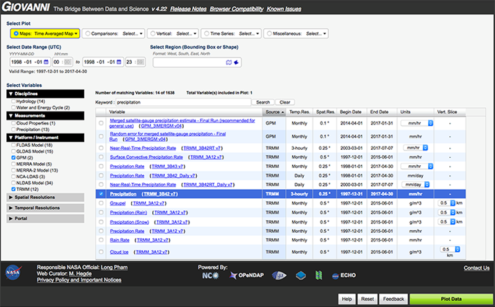The image size is (495, 307).
Task: Open vertical slice dropdown for Graupel row
Action: click(447, 203)
